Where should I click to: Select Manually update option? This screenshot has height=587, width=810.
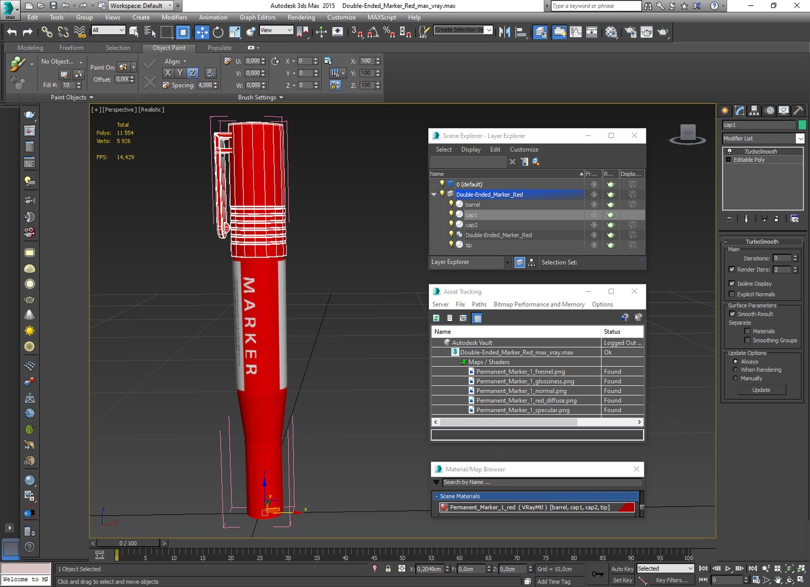[x=736, y=378]
